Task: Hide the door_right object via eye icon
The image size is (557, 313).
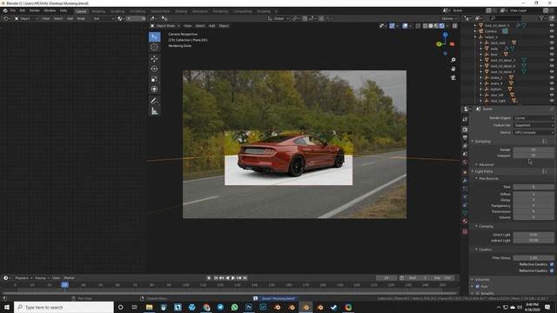Action: coord(552,101)
